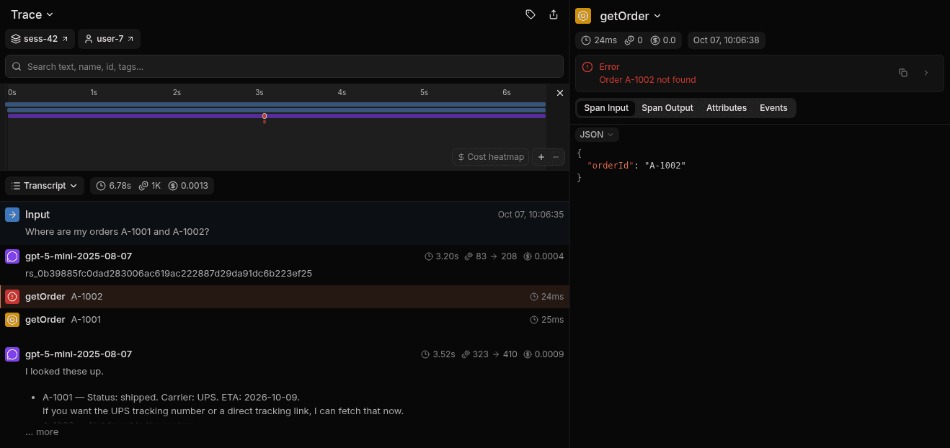Image resolution: width=950 pixels, height=448 pixels.
Task: Click 'Where are my orders A-1001 and A-1002?' text
Action: 117,232
